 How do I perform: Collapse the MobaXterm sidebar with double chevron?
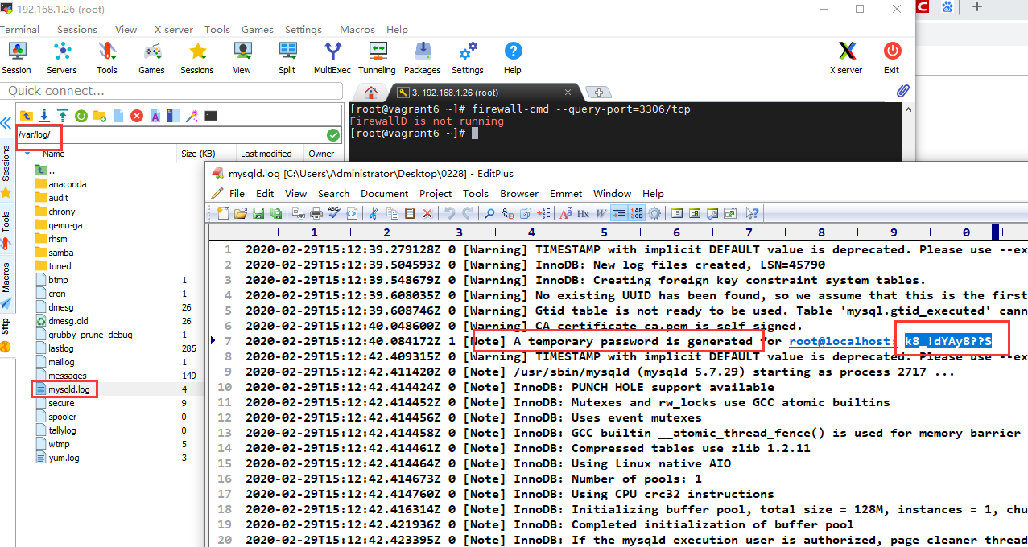click(x=6, y=124)
